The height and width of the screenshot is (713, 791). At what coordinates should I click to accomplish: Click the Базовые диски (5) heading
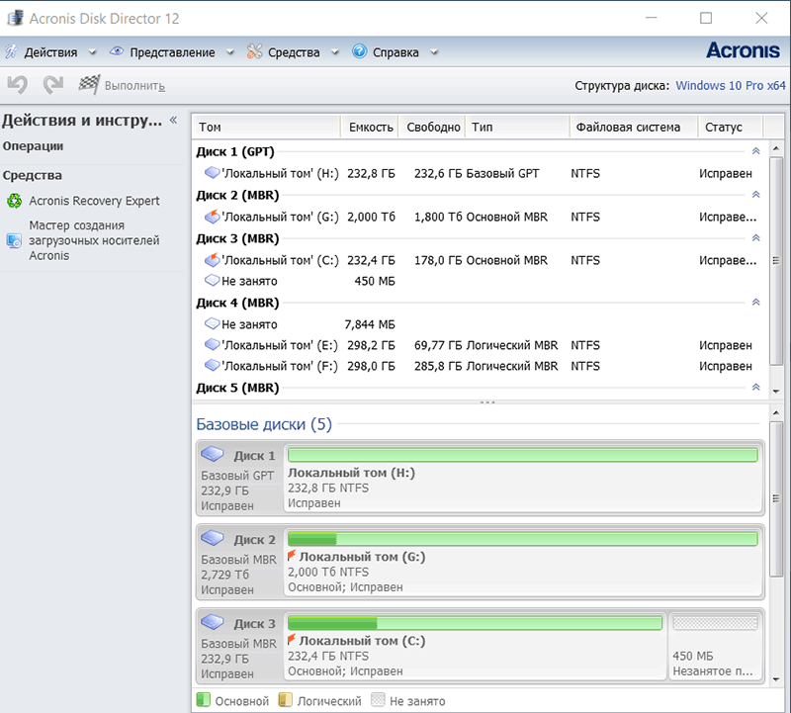(264, 424)
